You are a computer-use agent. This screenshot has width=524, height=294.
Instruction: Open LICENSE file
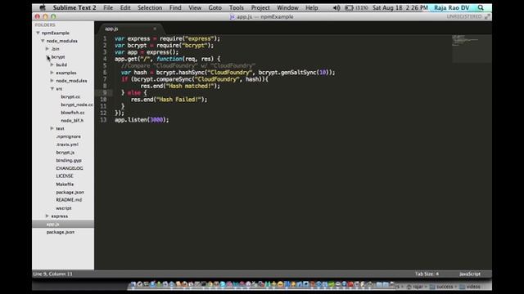pos(65,176)
